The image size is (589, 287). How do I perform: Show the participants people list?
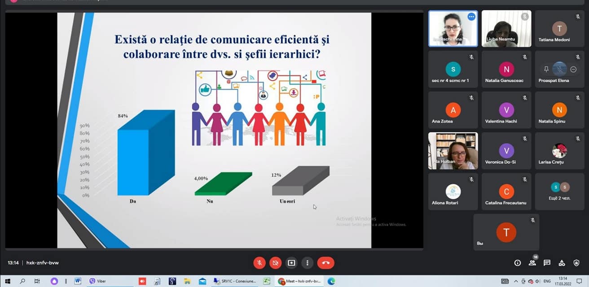pos(532,263)
